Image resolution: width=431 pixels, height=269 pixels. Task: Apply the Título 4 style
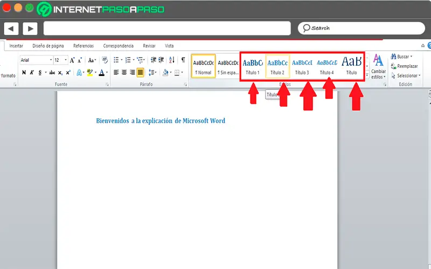pos(327,66)
